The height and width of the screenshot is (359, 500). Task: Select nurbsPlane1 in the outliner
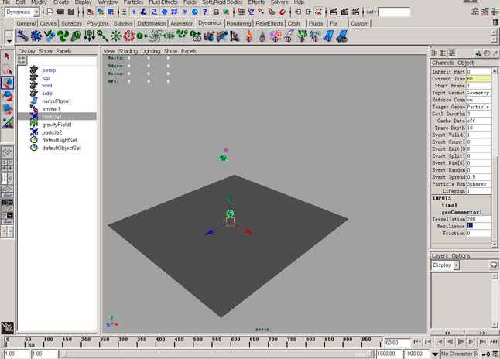(x=57, y=101)
